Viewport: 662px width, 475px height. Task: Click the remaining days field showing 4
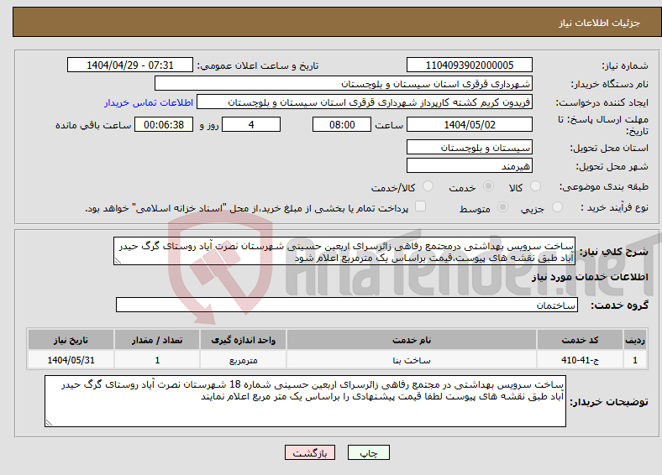click(x=251, y=124)
